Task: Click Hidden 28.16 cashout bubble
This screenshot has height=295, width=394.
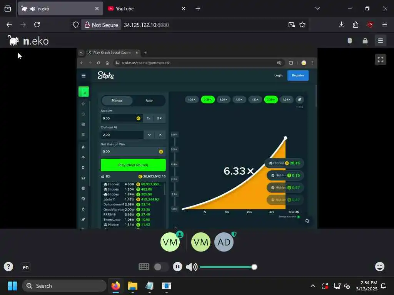Action: 284,163
